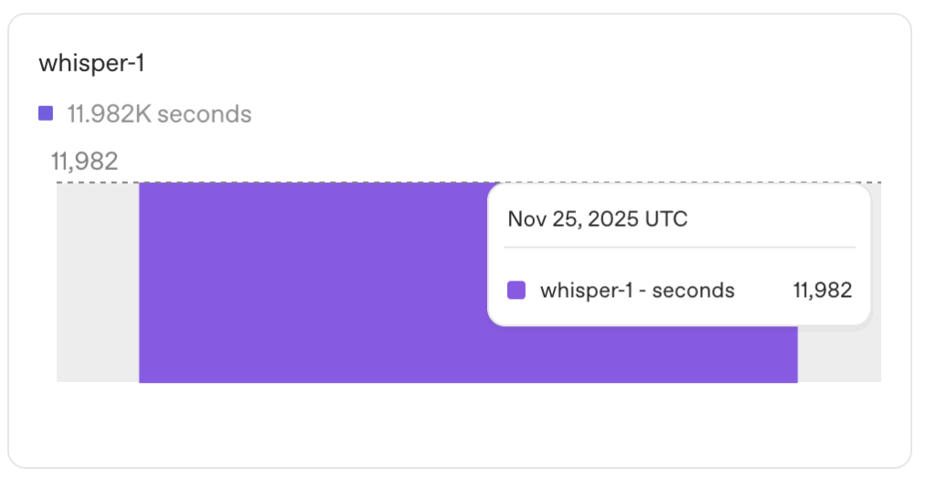Click the dashed line above the grey left area
Viewport: 936px width, 478px height.
coord(98,183)
